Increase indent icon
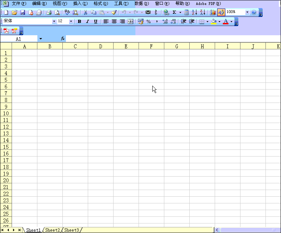The image size is (281, 233). 191,22
